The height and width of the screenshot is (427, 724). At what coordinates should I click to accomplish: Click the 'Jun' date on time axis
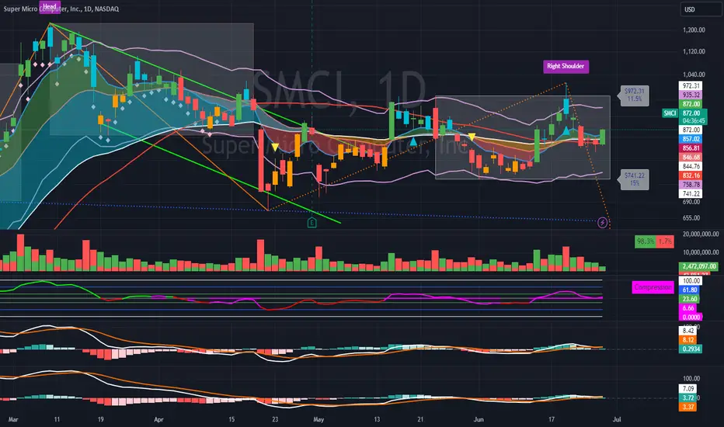479,419
